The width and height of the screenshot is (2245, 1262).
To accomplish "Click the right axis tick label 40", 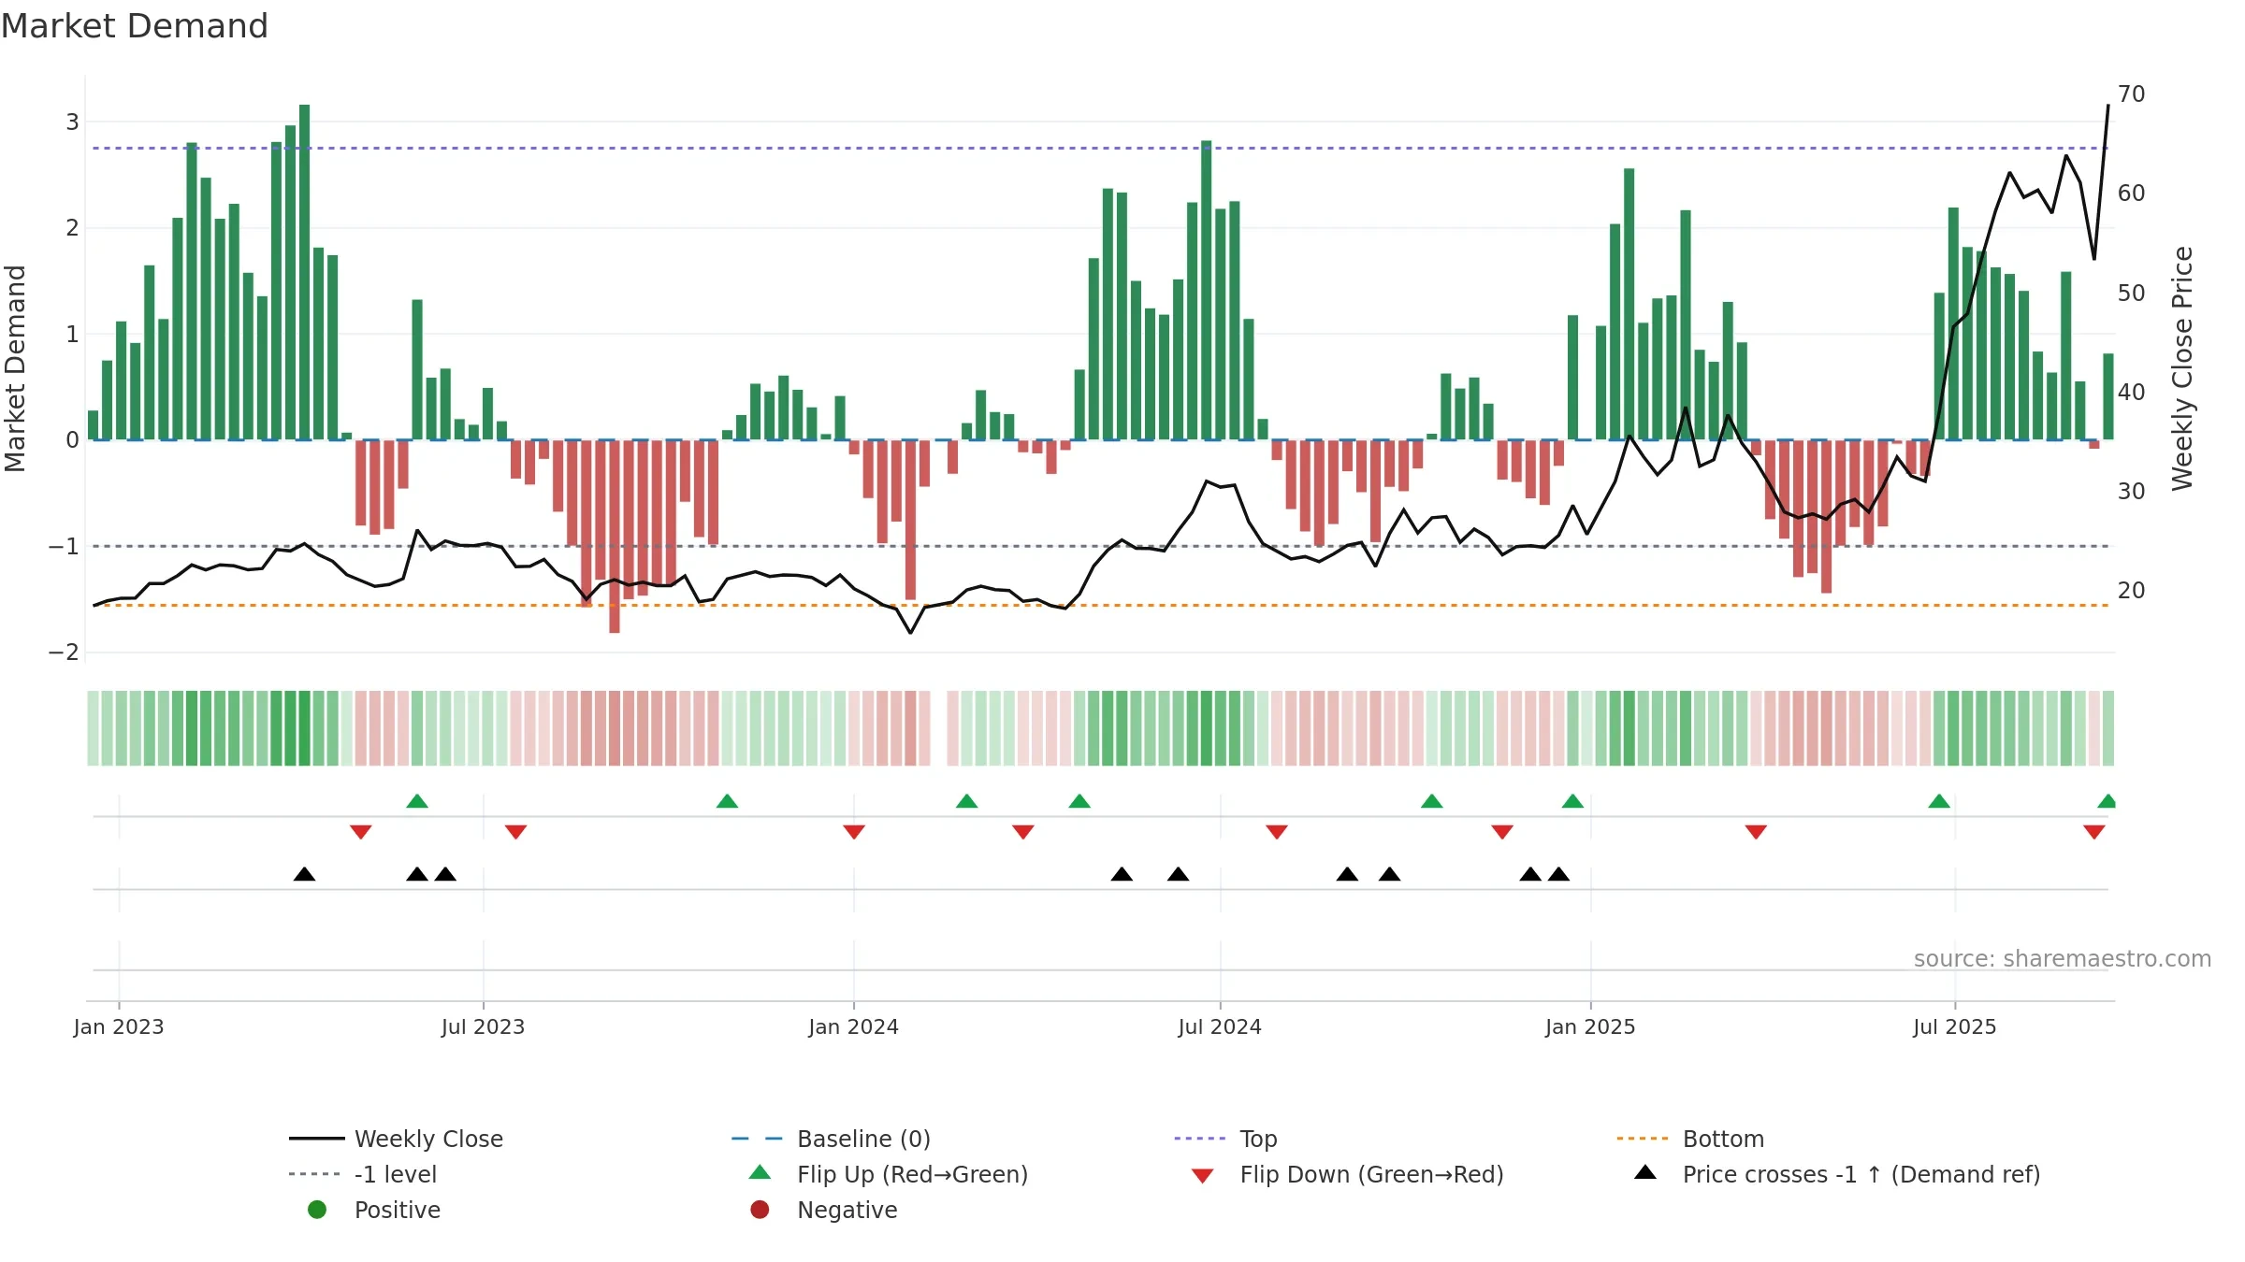I will (x=2132, y=393).
